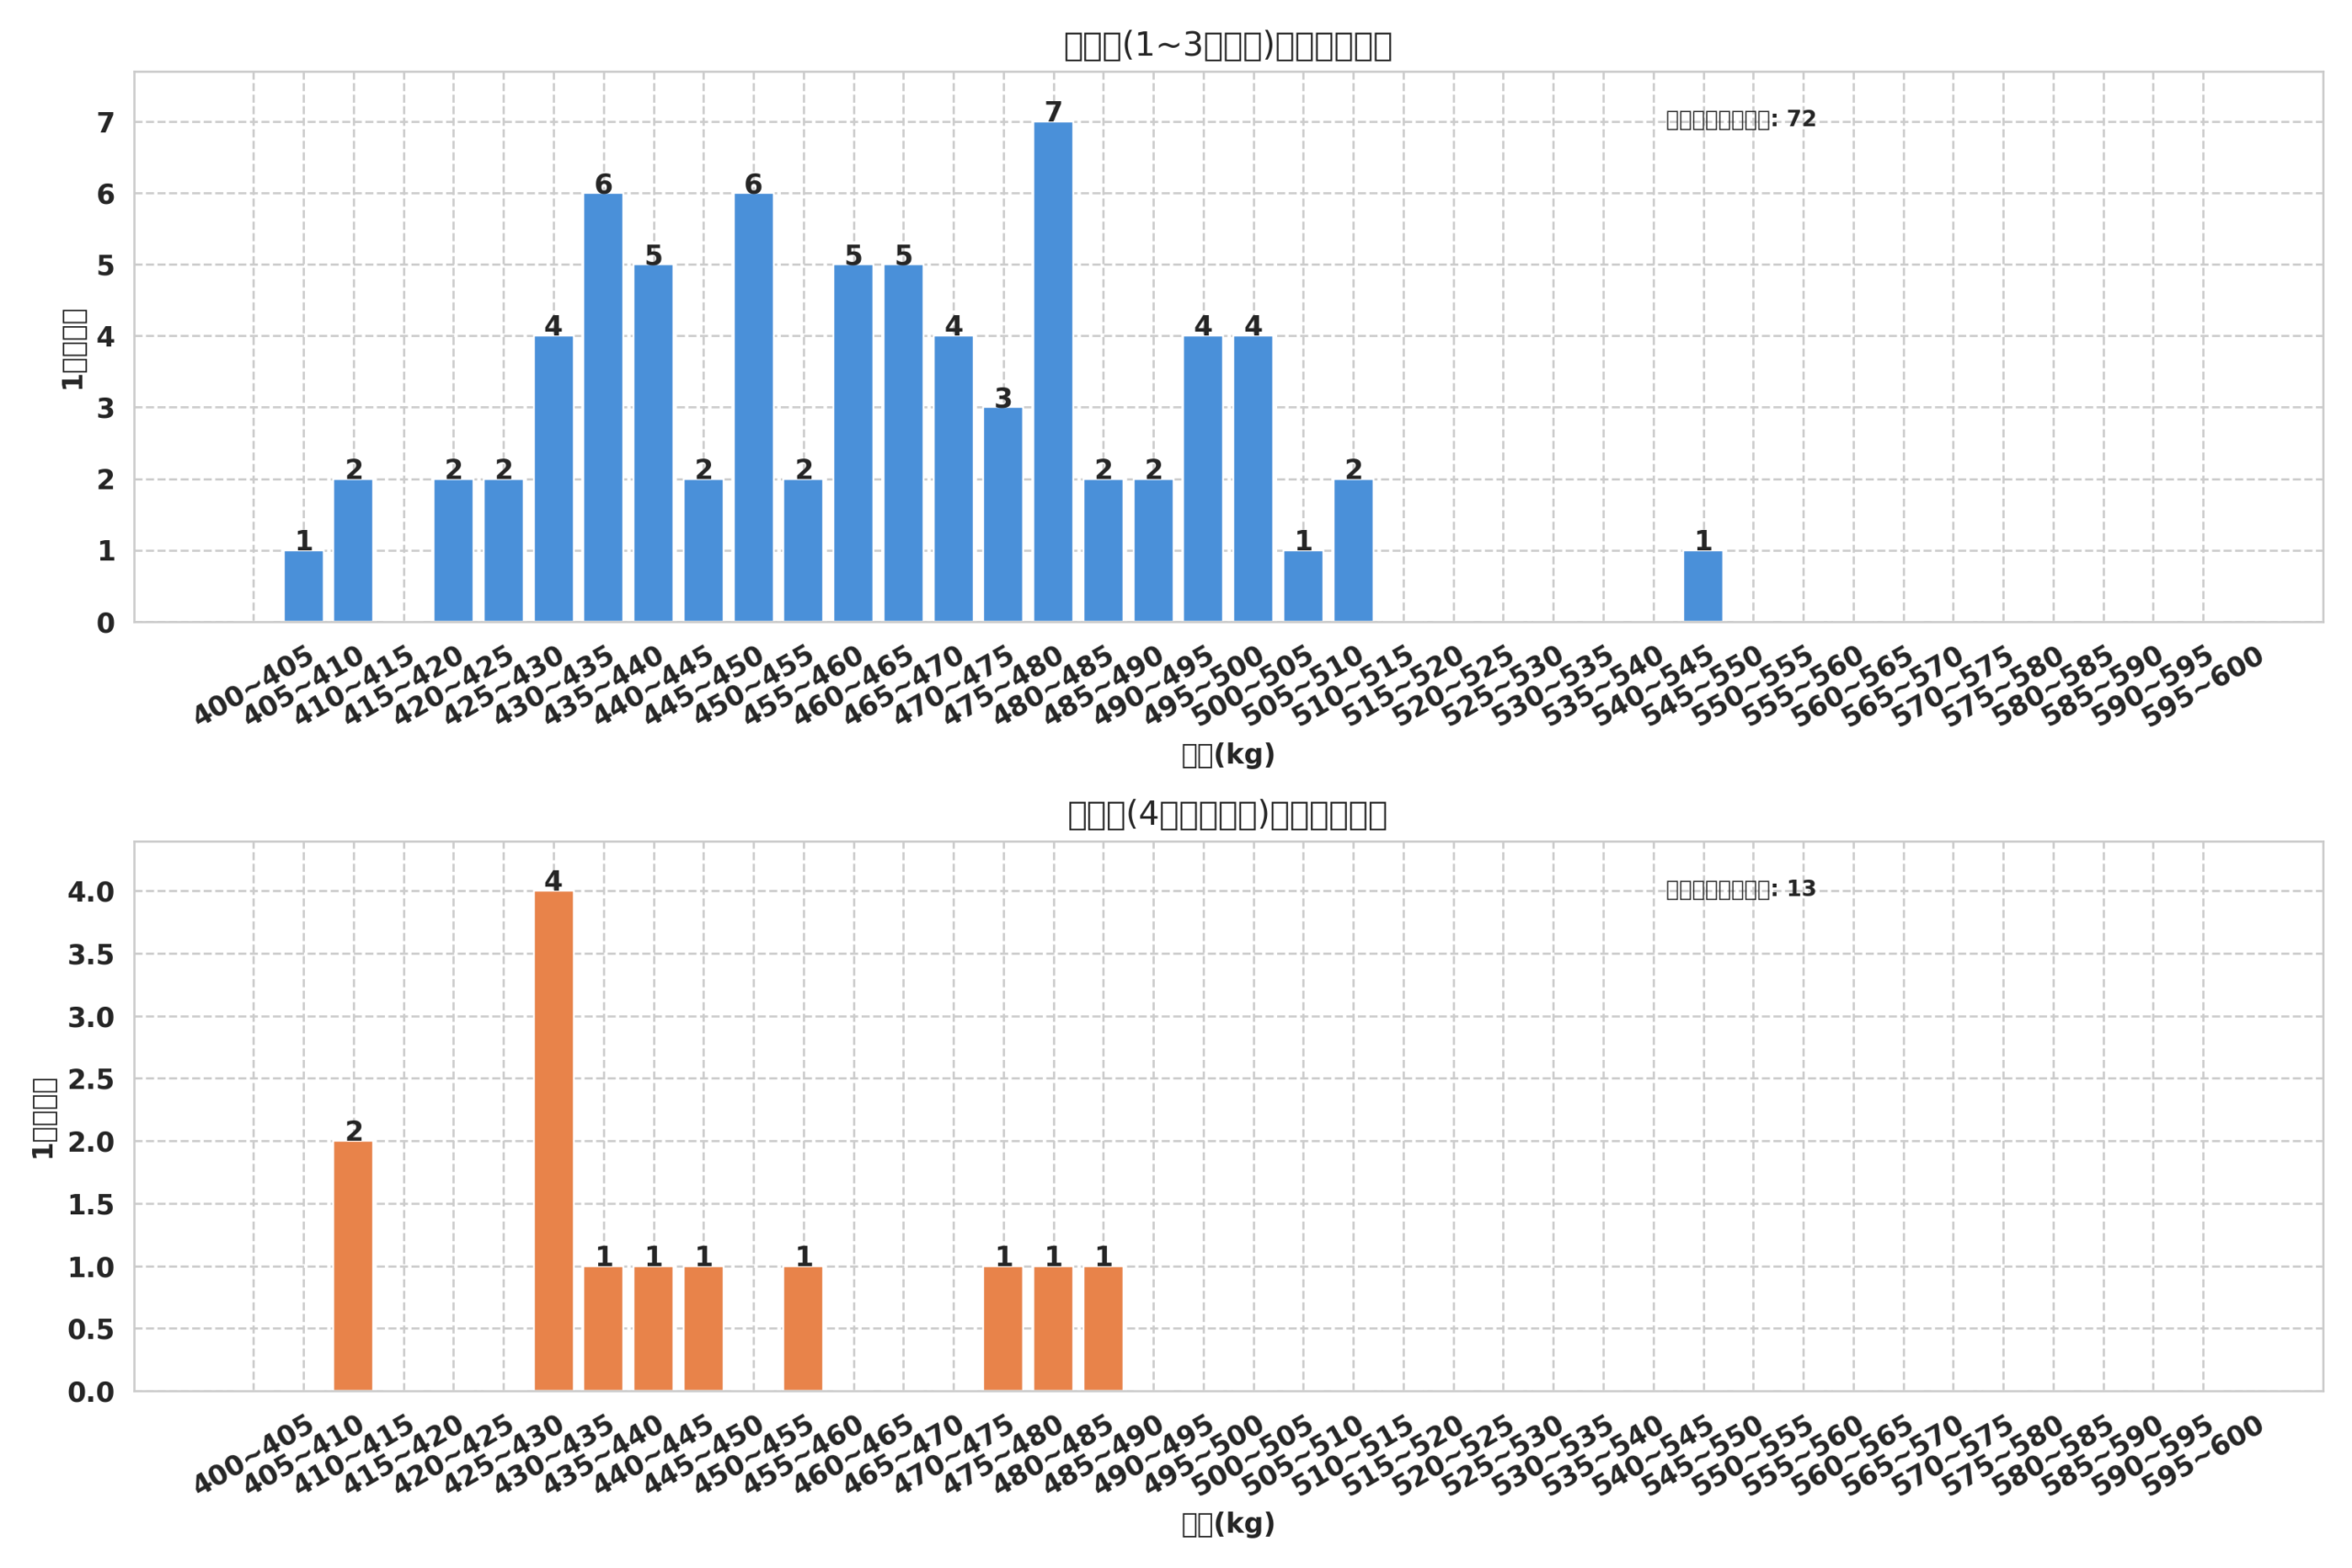Screen dimensions: 2352x1568
Task: Click the top chart's rotated y-axis label
Action: (73, 349)
